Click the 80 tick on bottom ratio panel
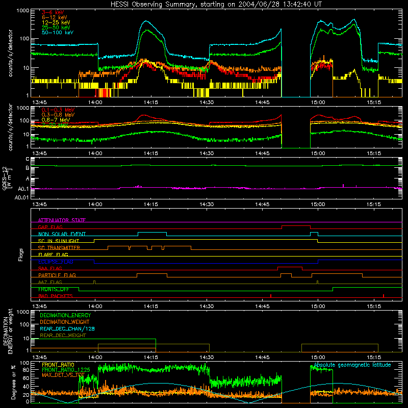This screenshot has width=408, height=408. coord(26,370)
